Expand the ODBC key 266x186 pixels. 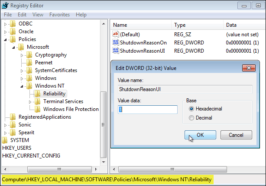point(5,24)
